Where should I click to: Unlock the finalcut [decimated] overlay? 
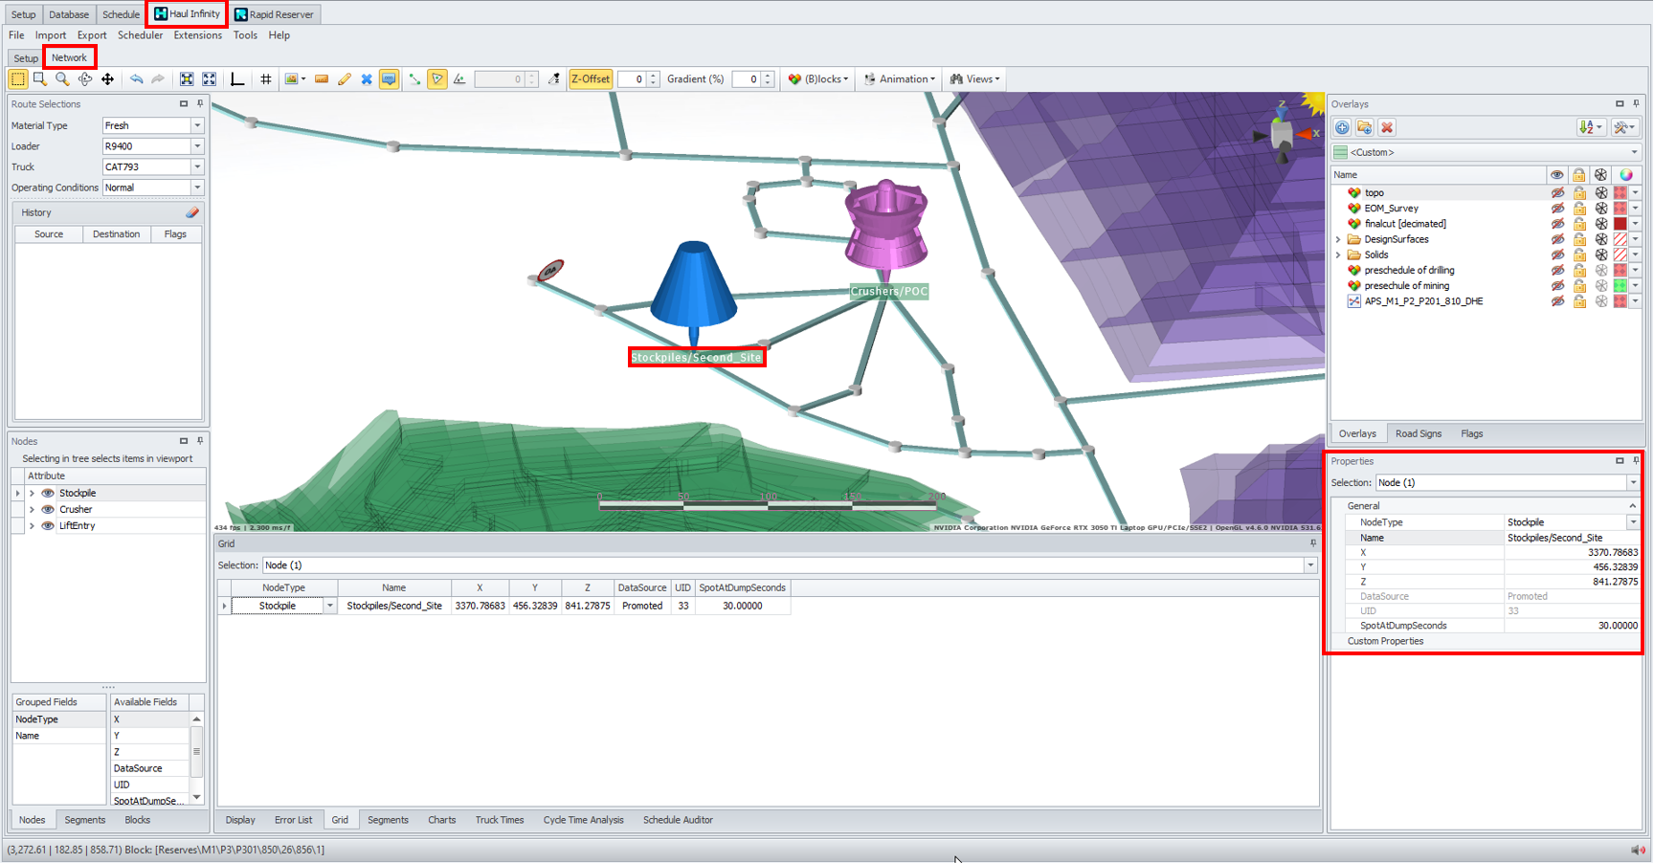click(1579, 224)
